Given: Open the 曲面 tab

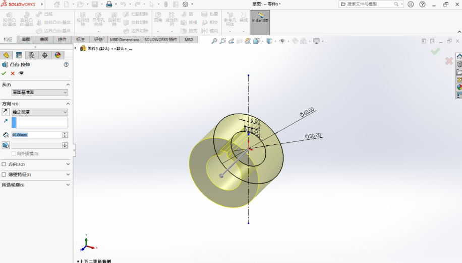Looking at the screenshot, I should [44, 39].
